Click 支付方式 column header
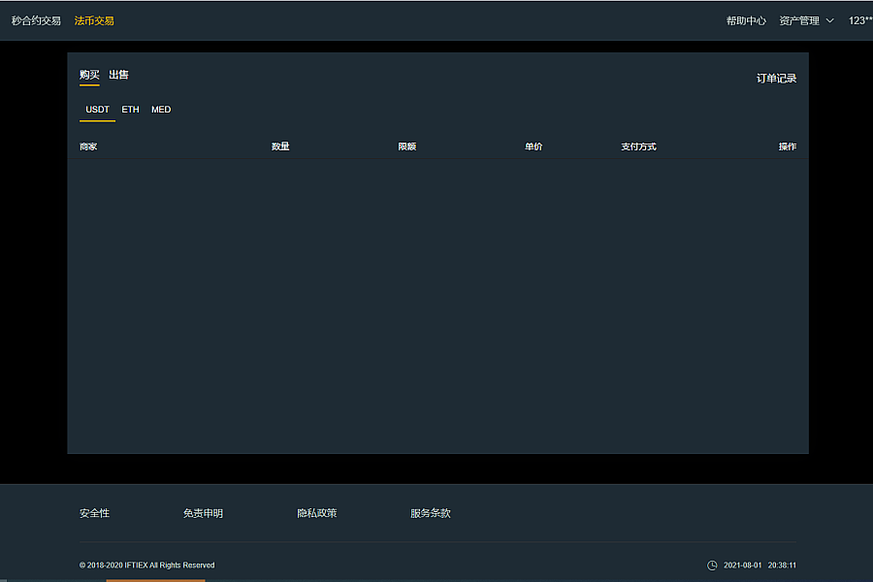 638,146
